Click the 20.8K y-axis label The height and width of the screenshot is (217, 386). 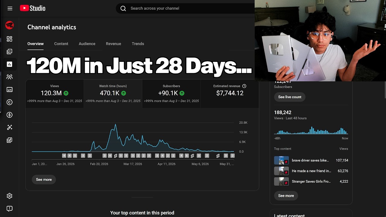(243, 123)
